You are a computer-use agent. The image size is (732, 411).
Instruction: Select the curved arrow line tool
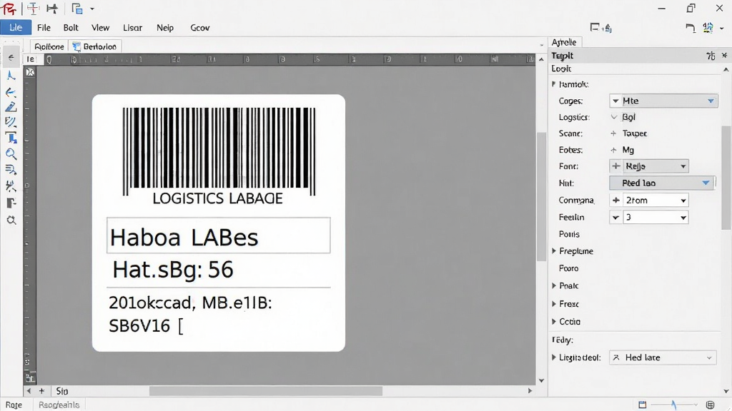coord(11,92)
